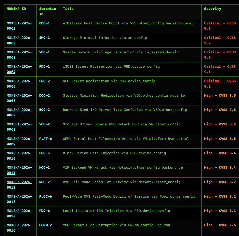The width and height of the screenshot is (239, 236).
Task: Click title 'Local Initiator IQN Injection via PBD.device_config'
Action: (117, 211)
